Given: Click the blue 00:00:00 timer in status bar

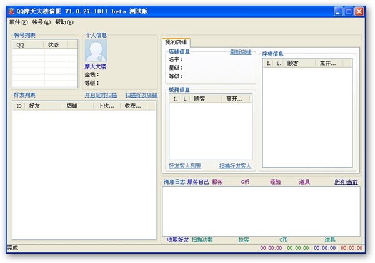Looking at the screenshot, I should 325,248.
